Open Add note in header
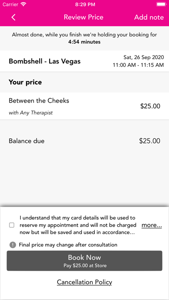This screenshot has width=169, height=300. pyautogui.click(x=149, y=17)
